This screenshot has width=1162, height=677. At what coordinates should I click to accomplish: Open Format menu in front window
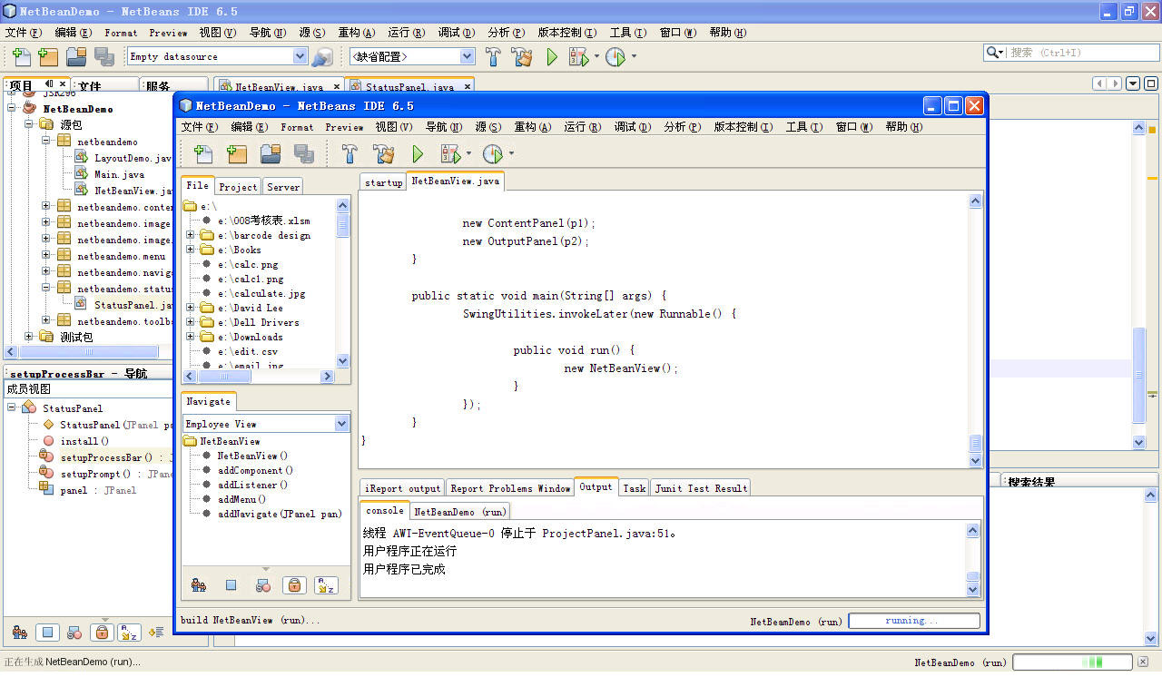tap(297, 127)
